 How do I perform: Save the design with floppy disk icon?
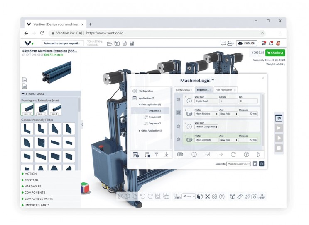pos(117,43)
